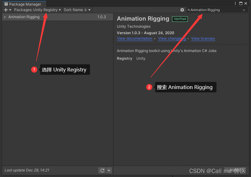Click the Version 1.0.3 - August 24, 2020 text

click(x=146, y=33)
